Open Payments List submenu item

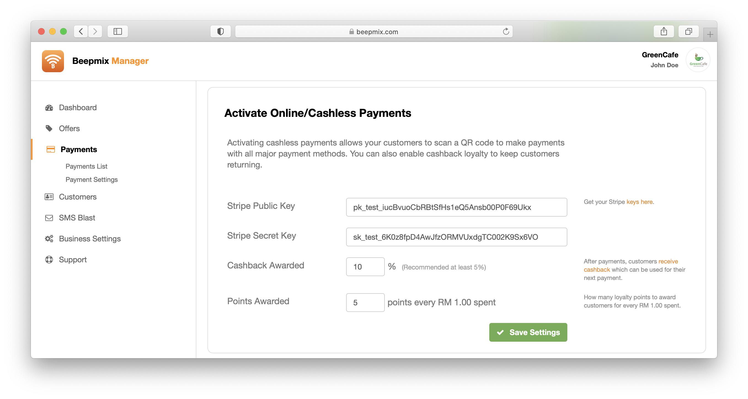click(86, 166)
